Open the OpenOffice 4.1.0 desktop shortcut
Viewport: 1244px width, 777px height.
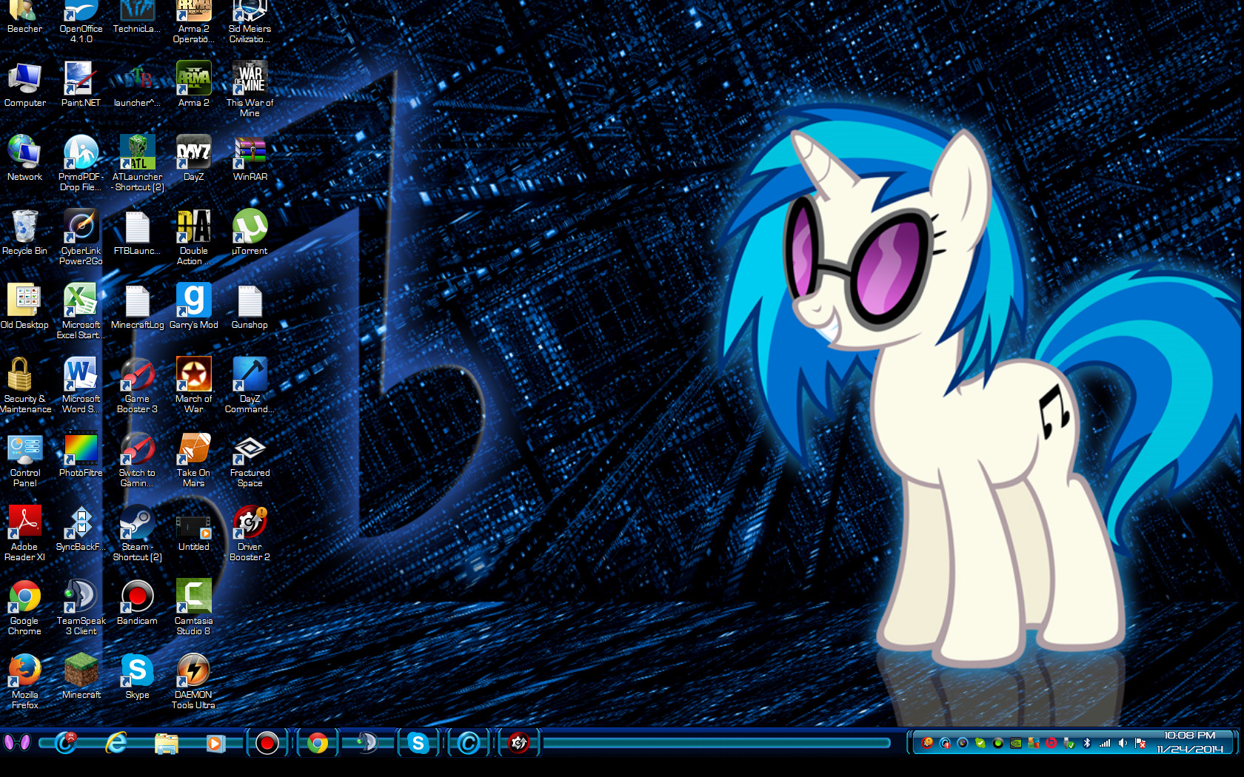pos(81,21)
